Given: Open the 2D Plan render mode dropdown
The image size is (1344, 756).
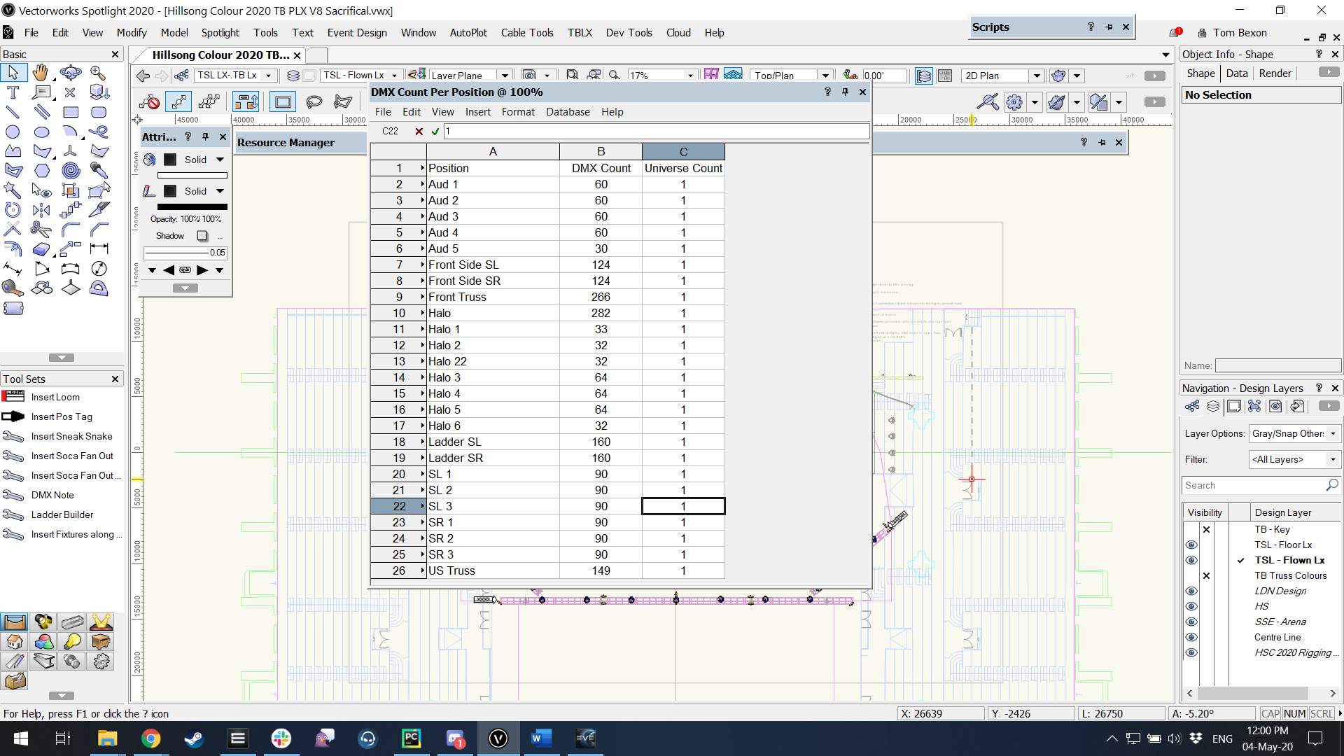Looking at the screenshot, I should pyautogui.click(x=1037, y=76).
